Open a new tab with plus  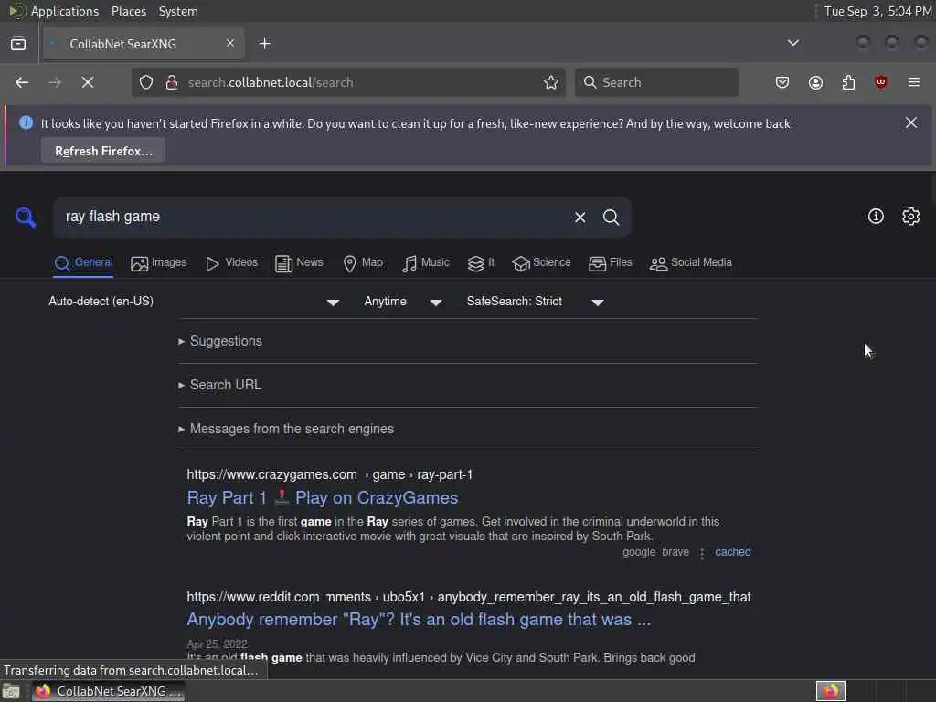pos(265,44)
